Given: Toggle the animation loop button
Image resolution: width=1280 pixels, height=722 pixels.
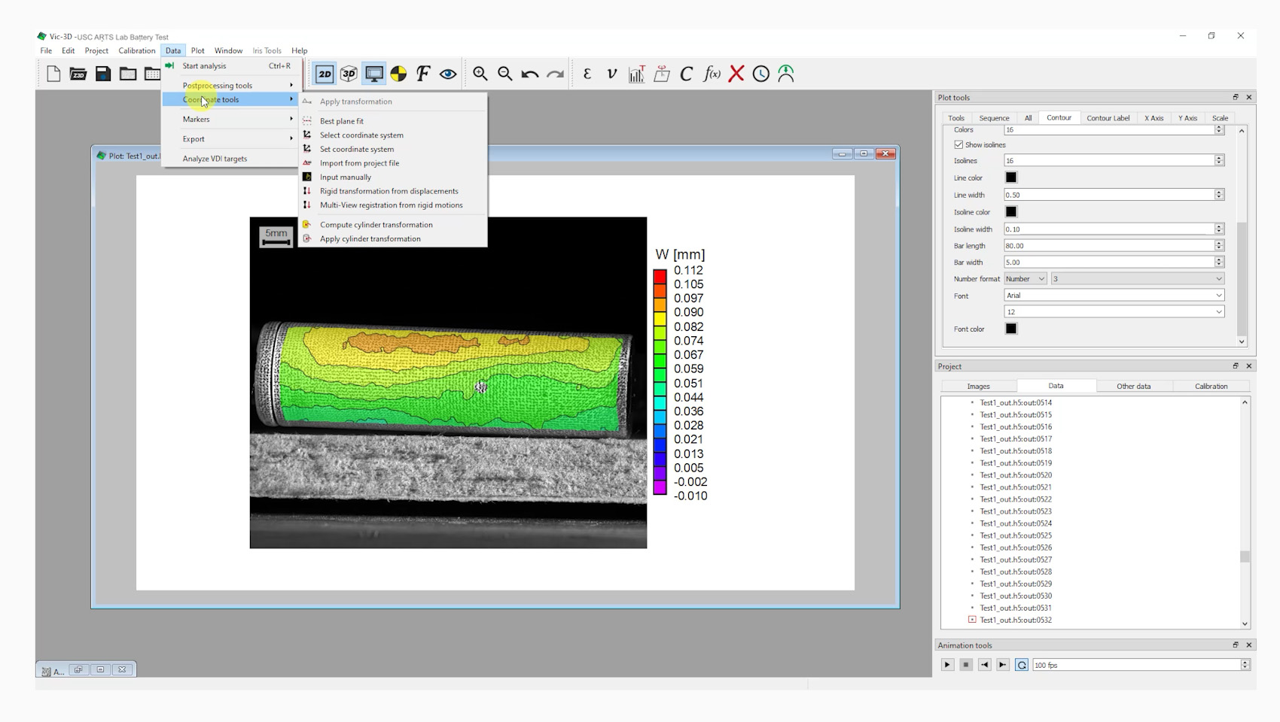Looking at the screenshot, I should click(x=1021, y=665).
